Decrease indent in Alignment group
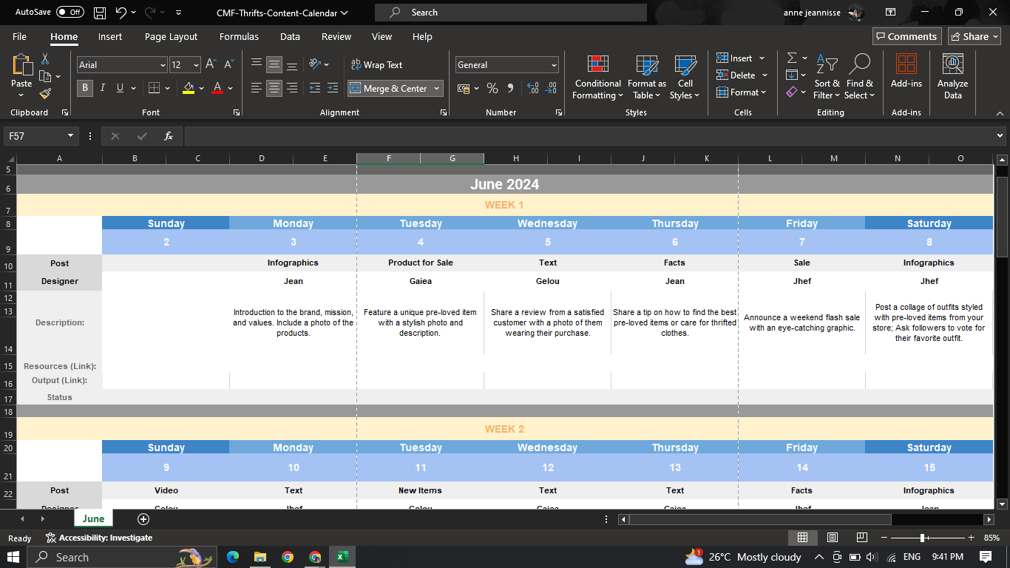Viewport: 1010px width, 568px height. (x=315, y=88)
